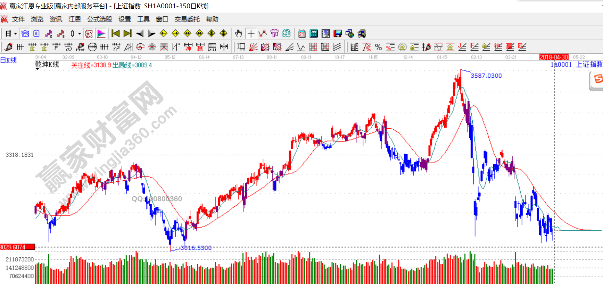Click the 上证指数 stock name label

tap(589, 64)
